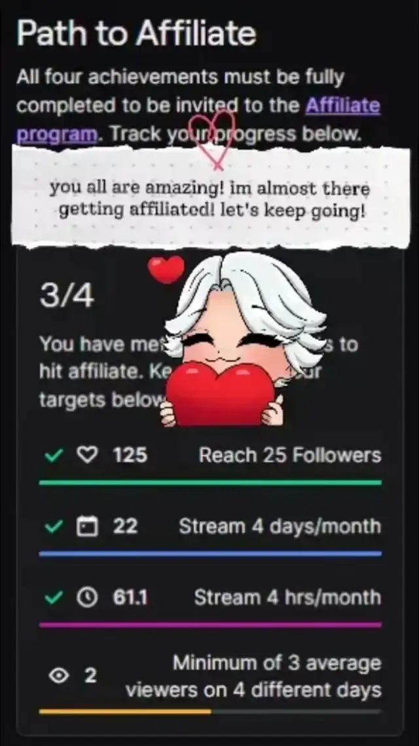Click the green checkmark for Stream 4 hrs/month
This screenshot has width=419, height=746.
point(54,598)
